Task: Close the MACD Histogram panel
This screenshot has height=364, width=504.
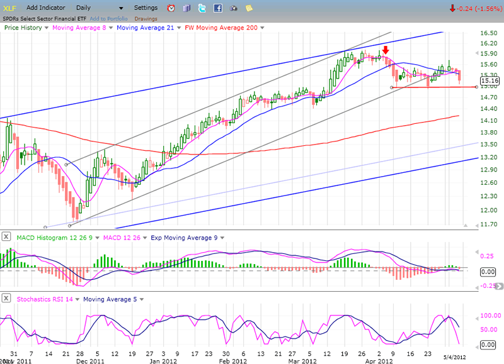Action: click(6, 236)
